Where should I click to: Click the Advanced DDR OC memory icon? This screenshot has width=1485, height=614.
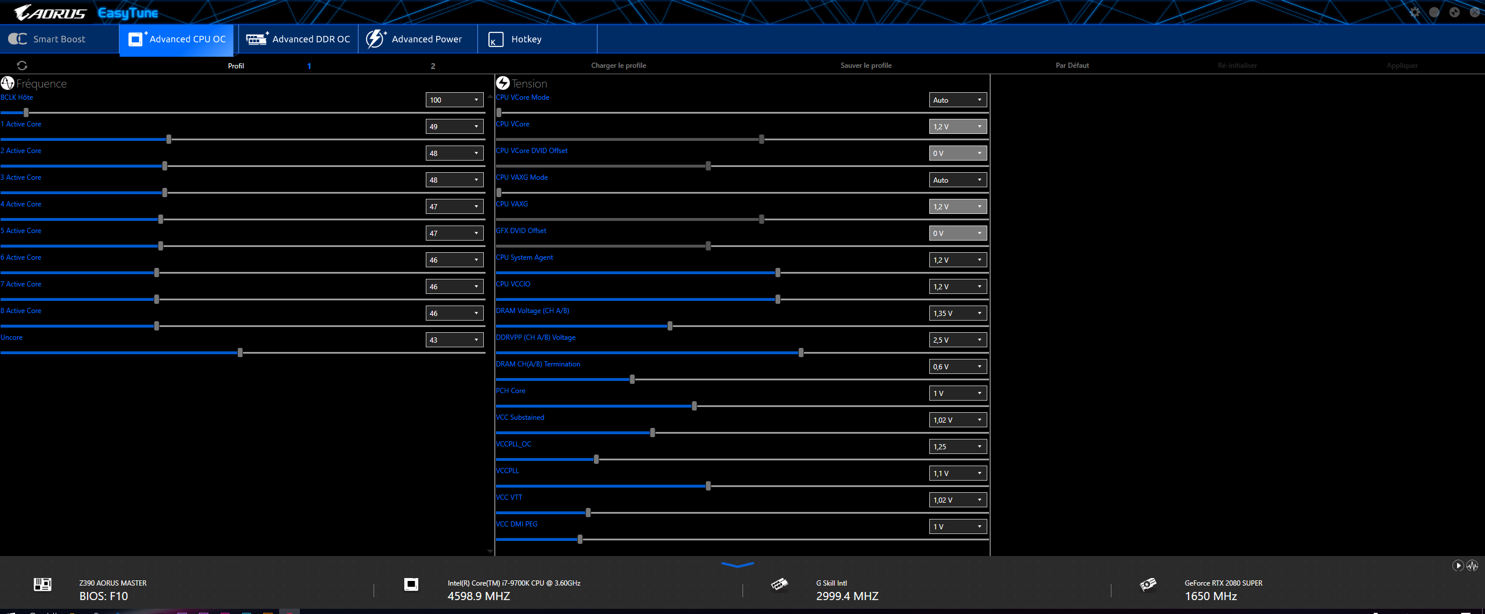(x=257, y=39)
